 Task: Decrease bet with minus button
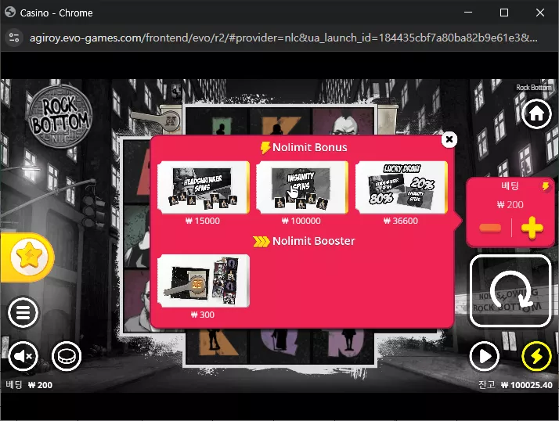click(491, 228)
